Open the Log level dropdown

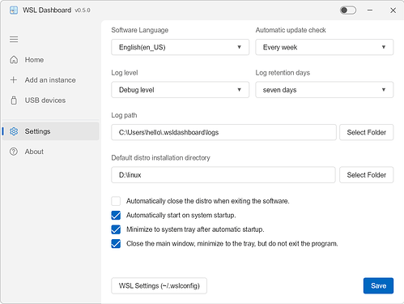(181, 90)
